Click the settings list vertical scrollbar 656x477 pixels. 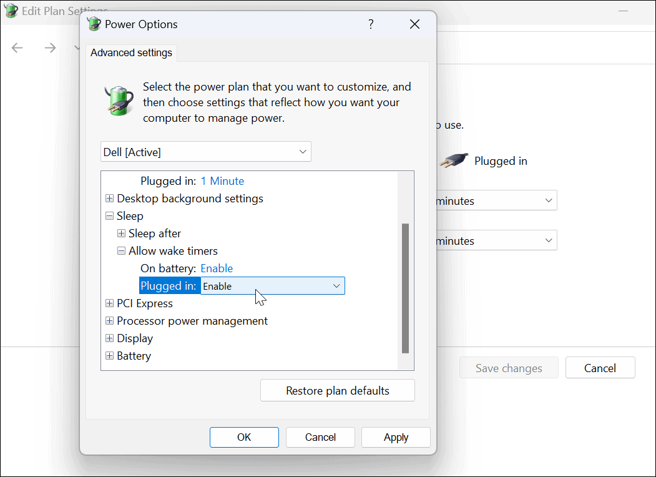(406, 287)
